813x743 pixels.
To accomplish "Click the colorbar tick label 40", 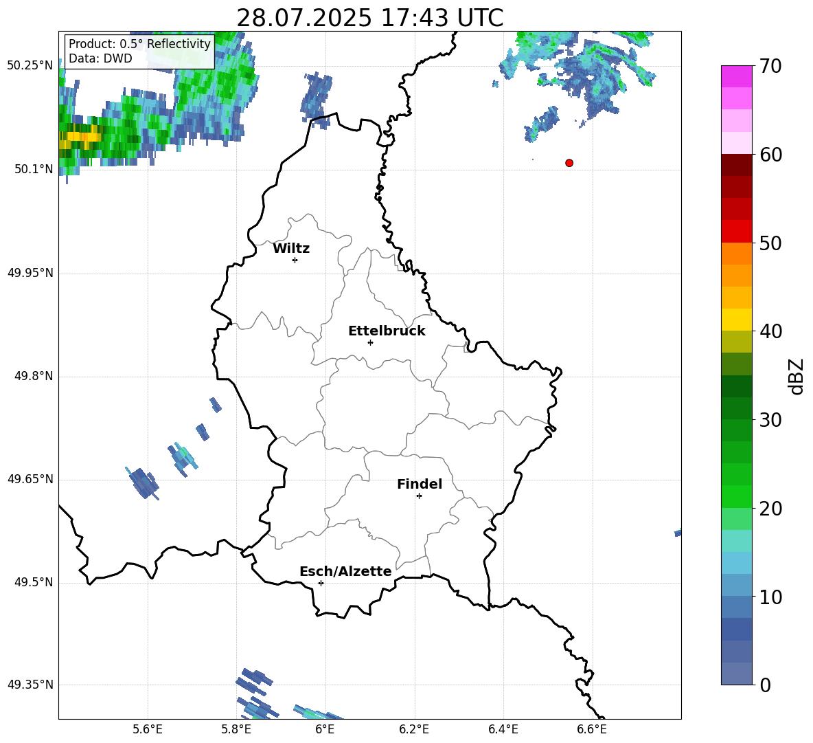I will coord(770,331).
